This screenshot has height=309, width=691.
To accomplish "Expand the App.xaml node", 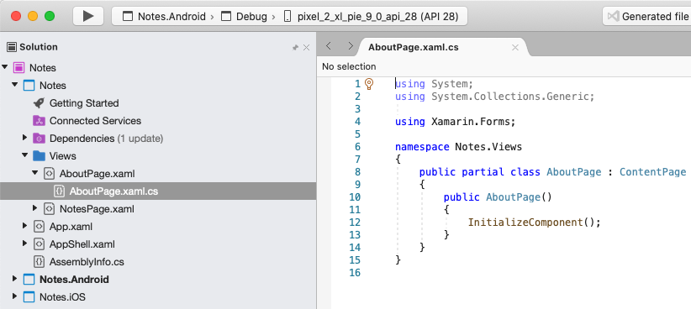I will (25, 226).
